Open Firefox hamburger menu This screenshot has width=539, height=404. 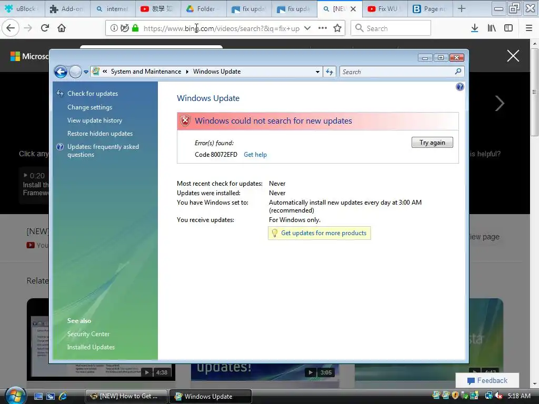coord(529,28)
